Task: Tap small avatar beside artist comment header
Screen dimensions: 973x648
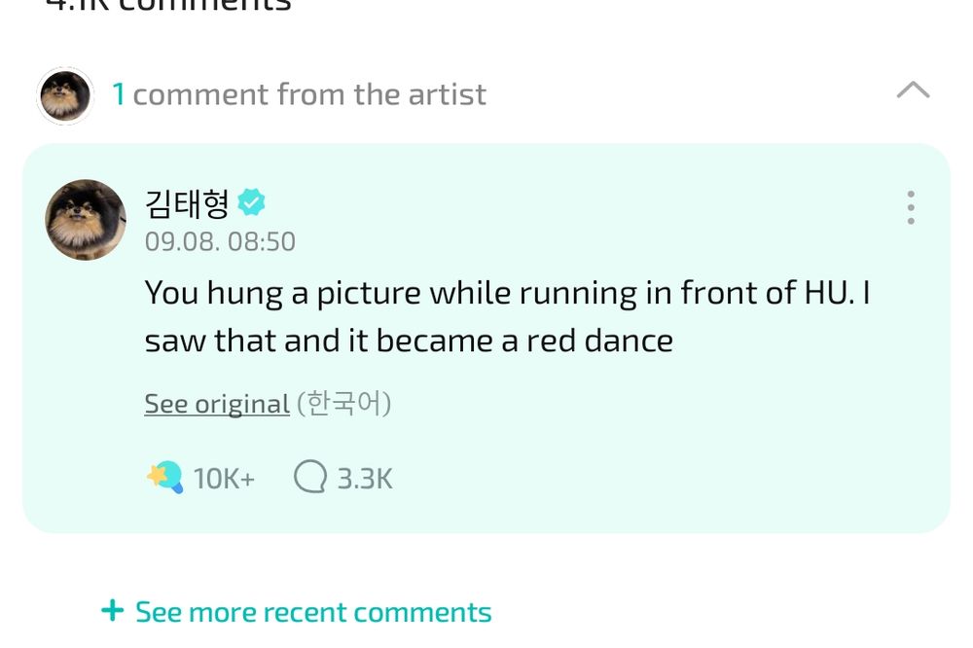Action: [65, 95]
